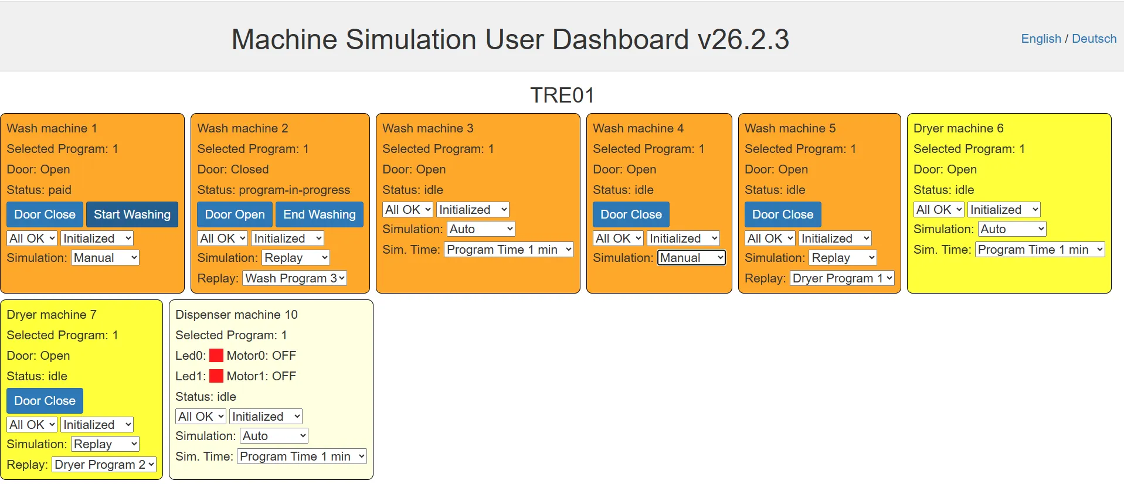Click 'Status: program-in-progress' text

[274, 190]
